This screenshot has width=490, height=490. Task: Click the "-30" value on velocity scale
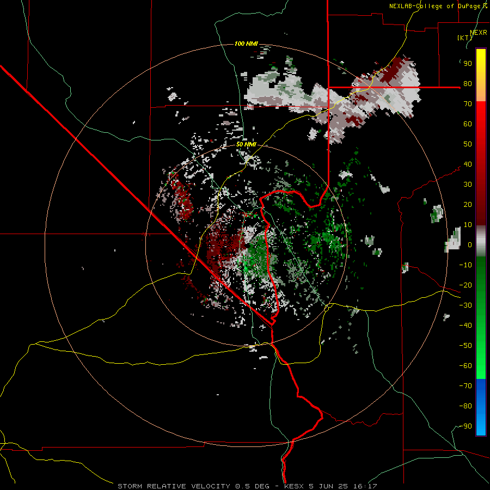click(465, 305)
